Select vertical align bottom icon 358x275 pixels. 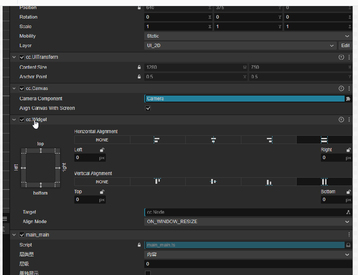point(269,182)
